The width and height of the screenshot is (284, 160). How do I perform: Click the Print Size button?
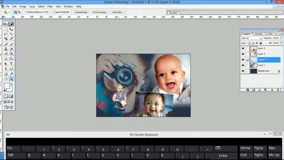[117, 12]
